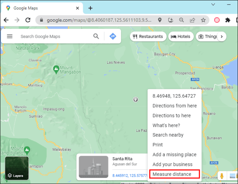Click the Sumilao map label
The image size is (238, 184).
pos(36,116)
